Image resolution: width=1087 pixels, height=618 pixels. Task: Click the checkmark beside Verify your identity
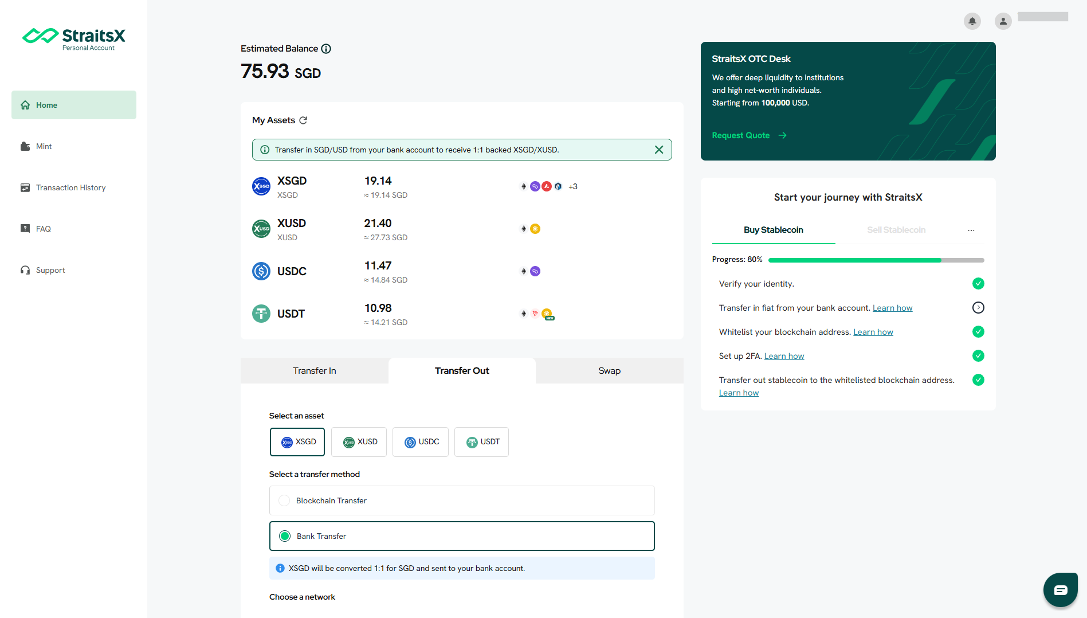[979, 284]
